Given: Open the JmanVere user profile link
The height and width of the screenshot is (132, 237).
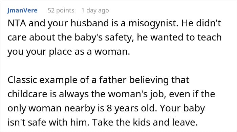Looking at the screenshot, I should coord(22,10).
